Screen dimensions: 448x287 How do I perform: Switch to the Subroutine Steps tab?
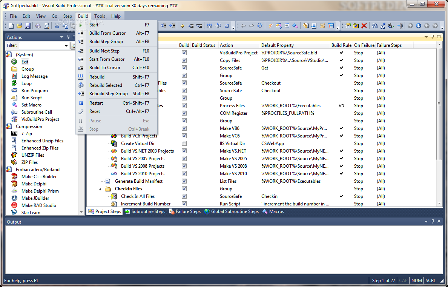pos(145,211)
